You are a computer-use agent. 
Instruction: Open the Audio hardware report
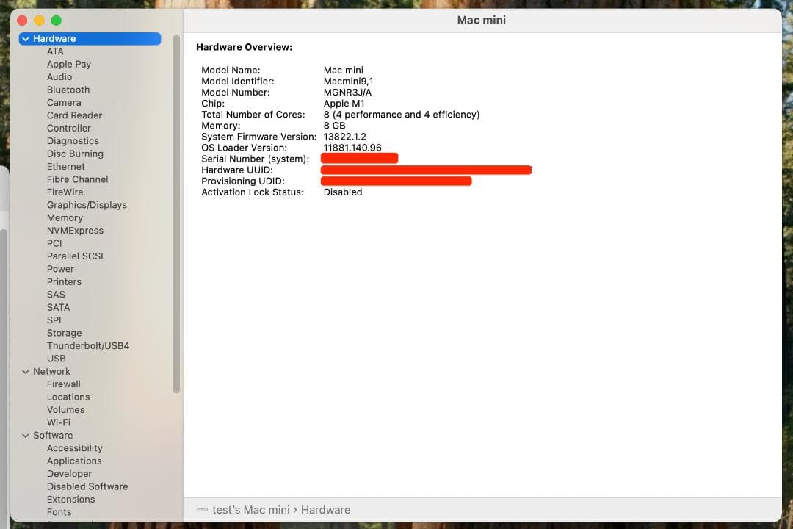(59, 76)
